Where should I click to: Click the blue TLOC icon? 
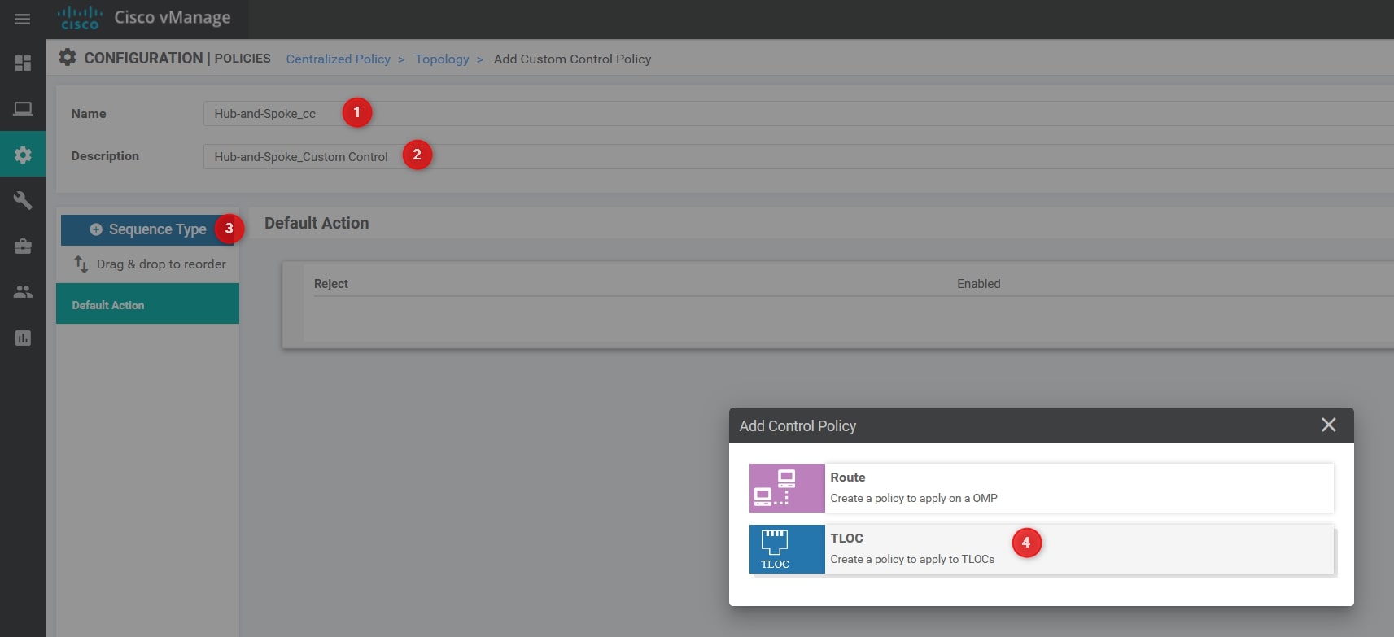(786, 549)
